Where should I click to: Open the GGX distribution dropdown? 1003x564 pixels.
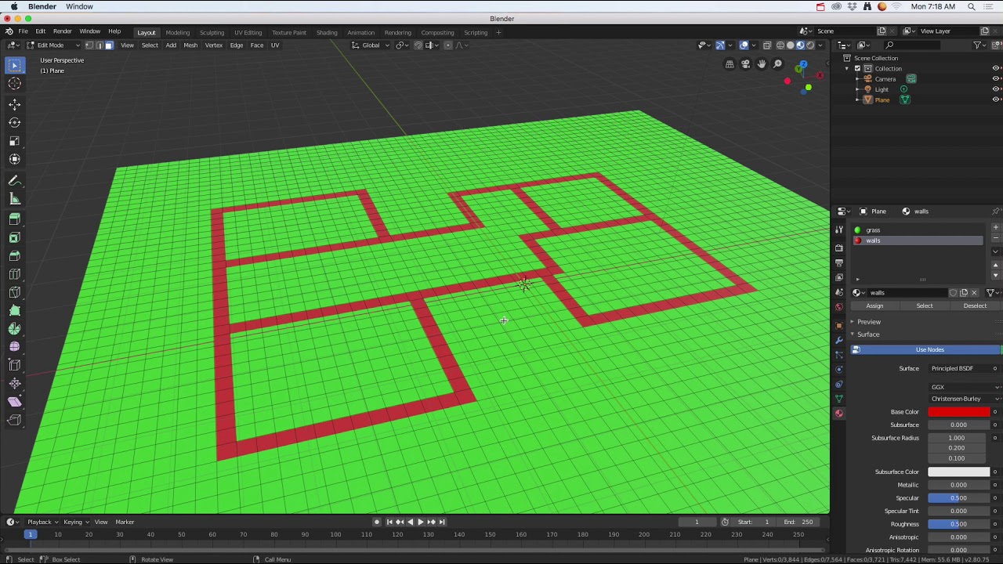(x=965, y=387)
